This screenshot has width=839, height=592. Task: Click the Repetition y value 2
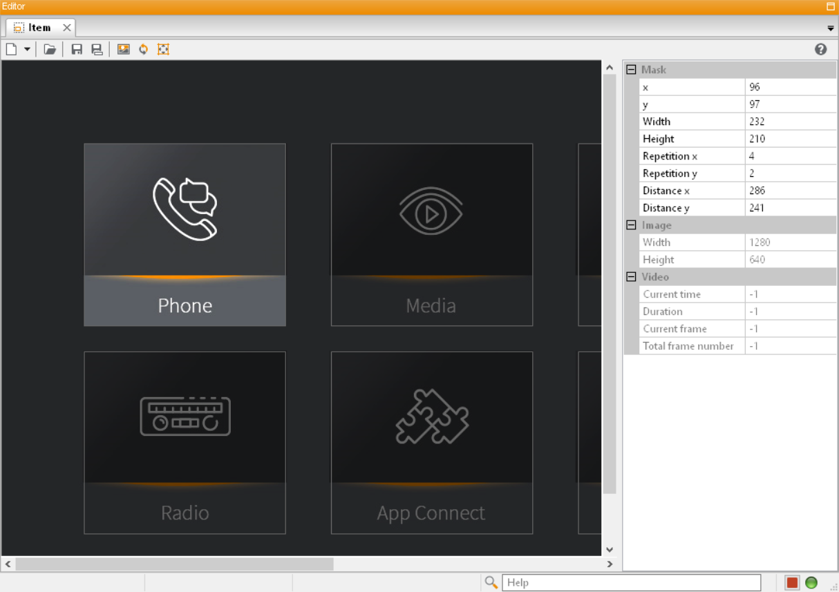[x=791, y=173]
